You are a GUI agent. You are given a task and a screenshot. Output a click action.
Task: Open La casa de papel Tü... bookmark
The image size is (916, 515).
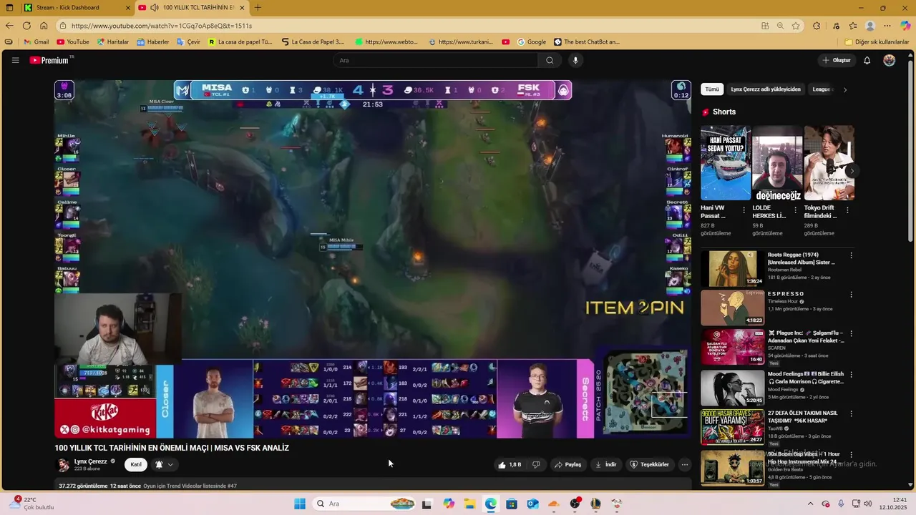240,41
